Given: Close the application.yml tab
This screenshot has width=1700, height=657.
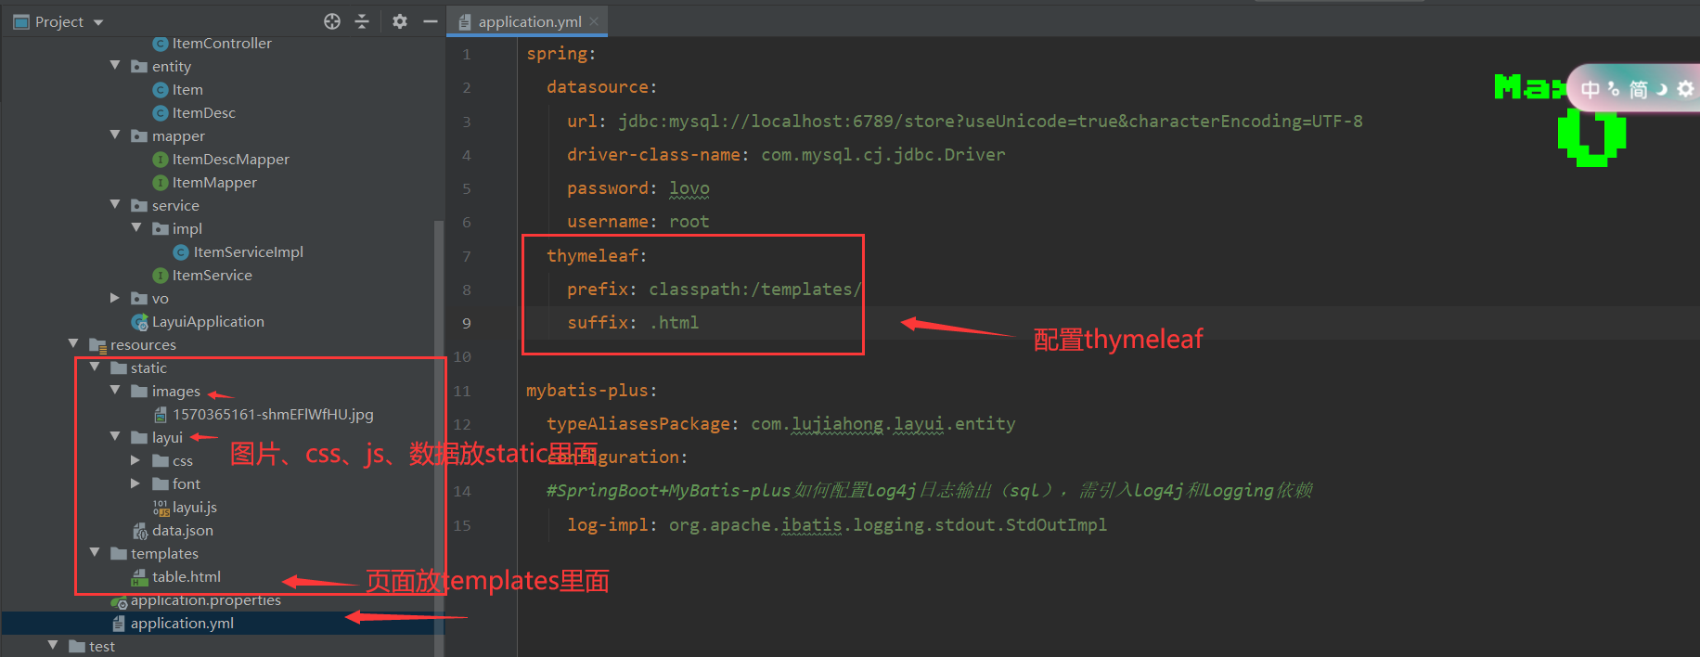Looking at the screenshot, I should pyautogui.click(x=594, y=21).
